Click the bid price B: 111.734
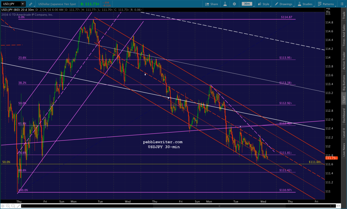Screen dimensions: 347x209 [90, 4]
